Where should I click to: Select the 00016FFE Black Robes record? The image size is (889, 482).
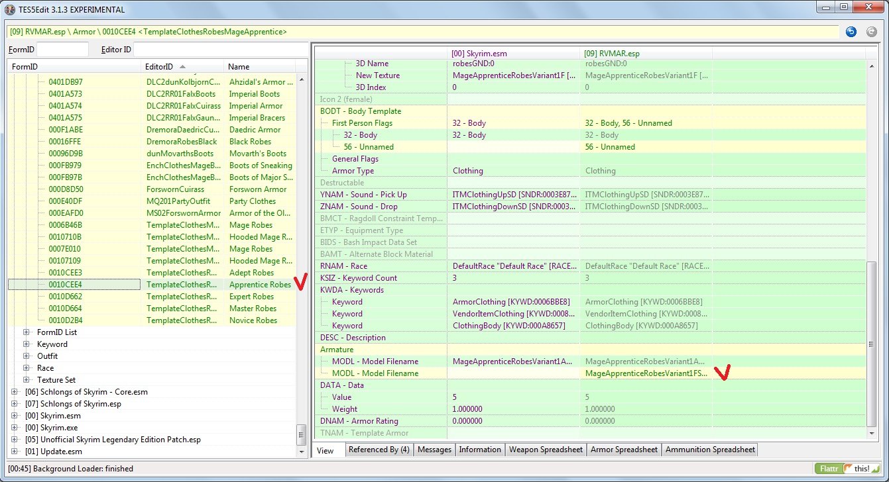151,142
